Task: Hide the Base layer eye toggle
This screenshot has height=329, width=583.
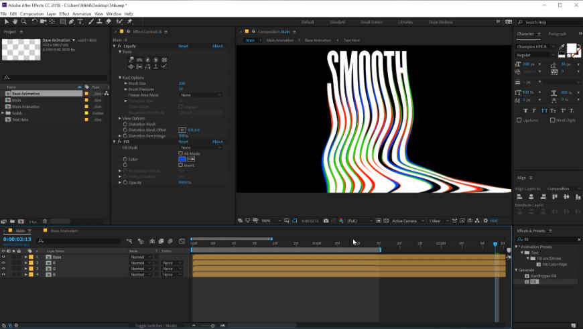Action: [4, 257]
